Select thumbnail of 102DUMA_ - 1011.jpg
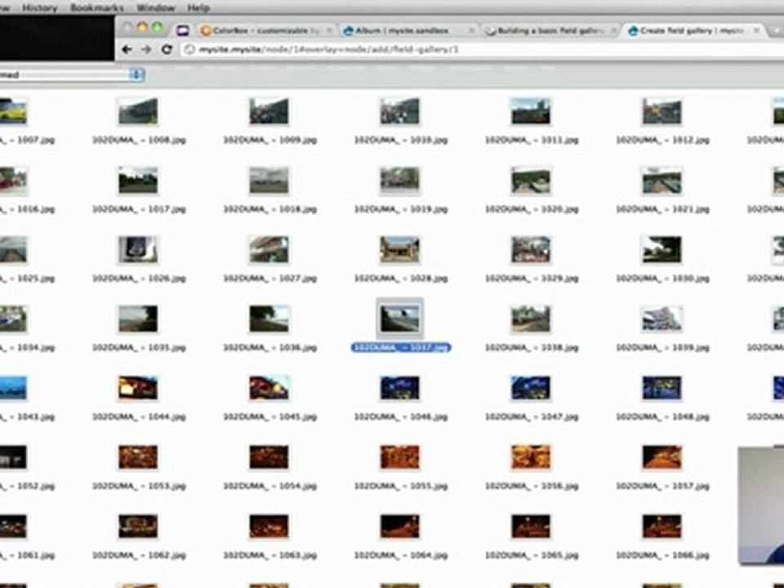 coord(531,111)
